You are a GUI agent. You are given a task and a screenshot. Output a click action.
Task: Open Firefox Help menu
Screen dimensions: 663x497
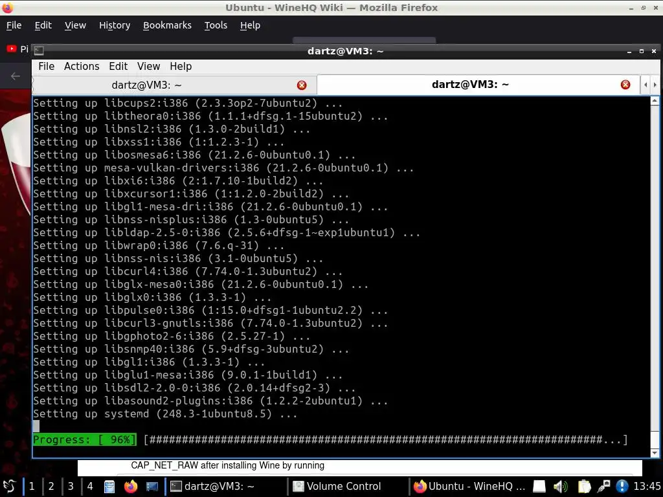[x=251, y=25]
